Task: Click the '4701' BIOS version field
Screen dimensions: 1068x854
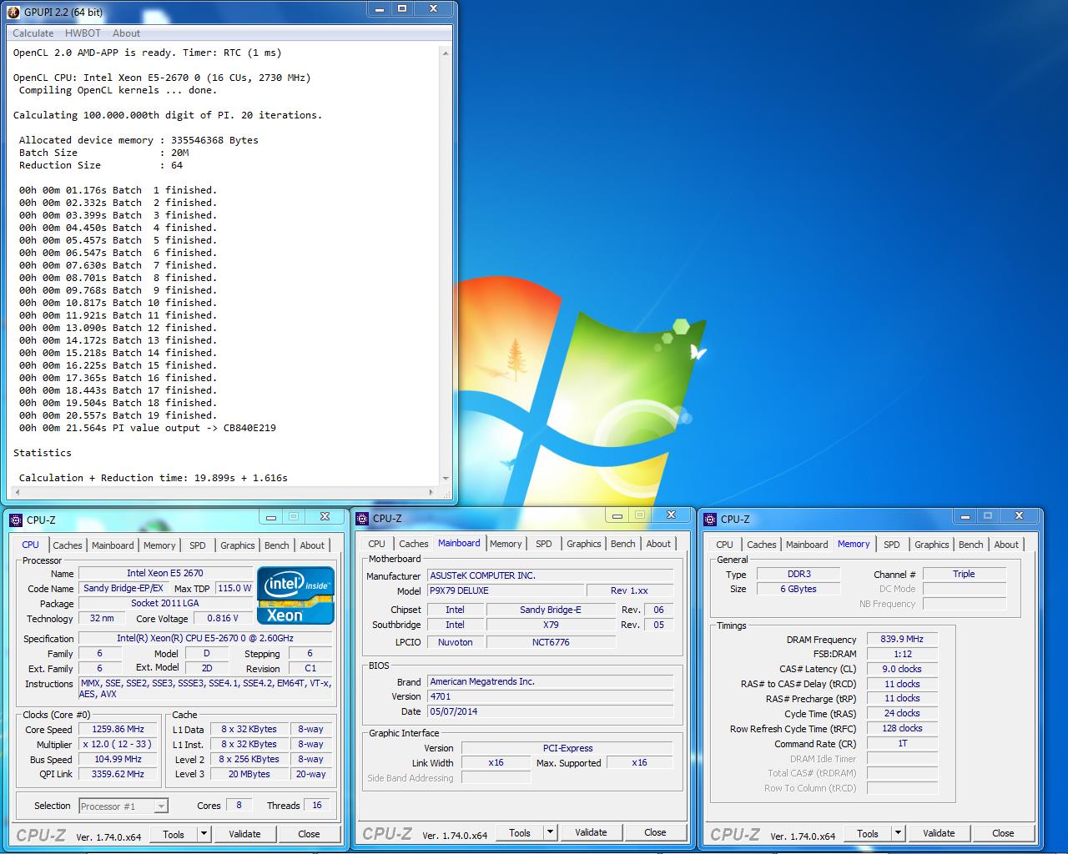Action: (x=551, y=697)
